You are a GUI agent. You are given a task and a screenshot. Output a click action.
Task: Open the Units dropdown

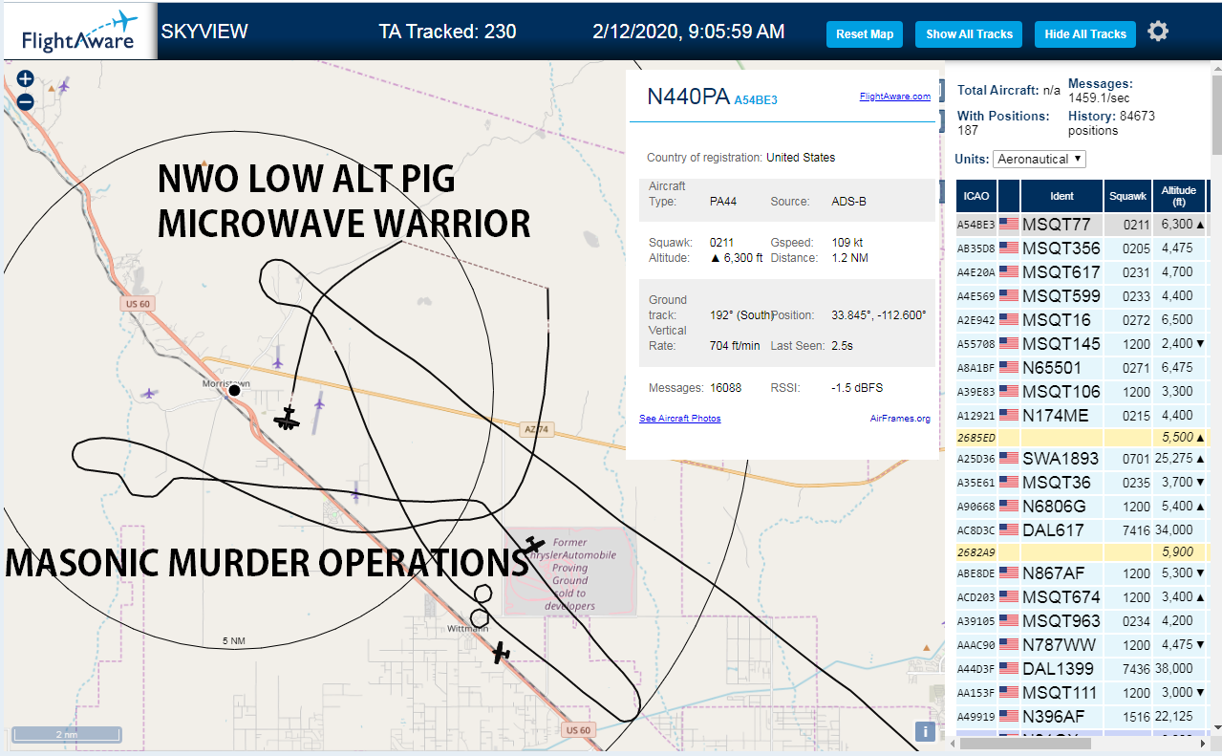(x=1040, y=159)
